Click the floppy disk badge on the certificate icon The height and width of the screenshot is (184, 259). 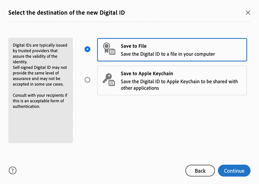point(112,52)
